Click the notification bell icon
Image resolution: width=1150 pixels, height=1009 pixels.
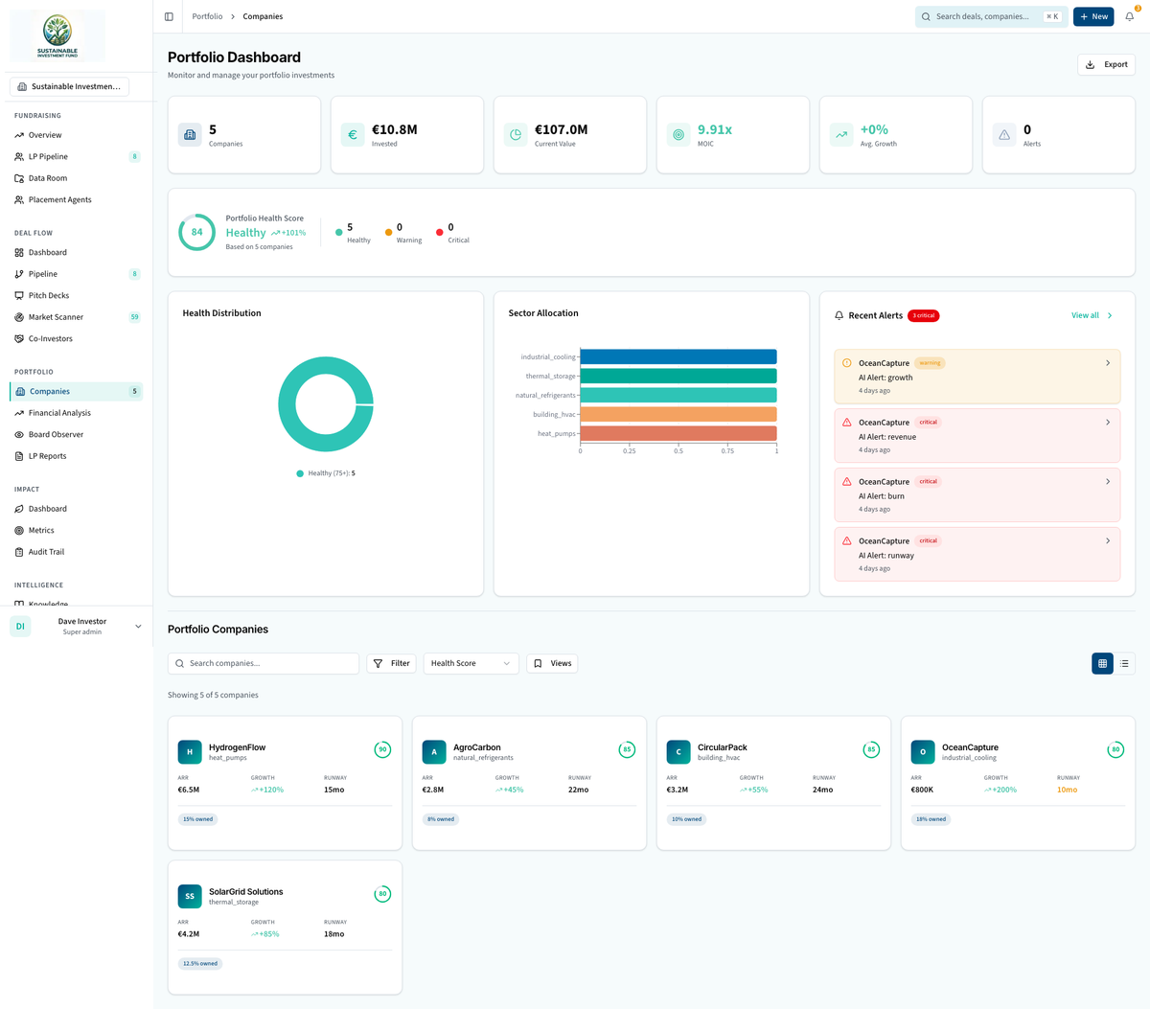(x=1129, y=16)
